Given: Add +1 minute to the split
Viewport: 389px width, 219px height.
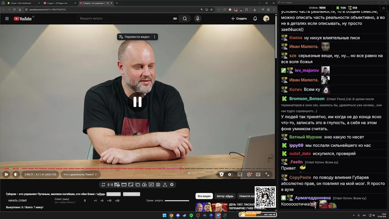Looking at the screenshot, I should (95, 200).
